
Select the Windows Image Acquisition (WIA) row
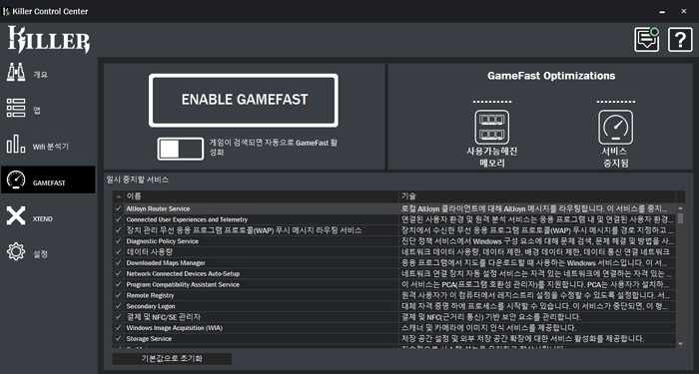pos(394,328)
